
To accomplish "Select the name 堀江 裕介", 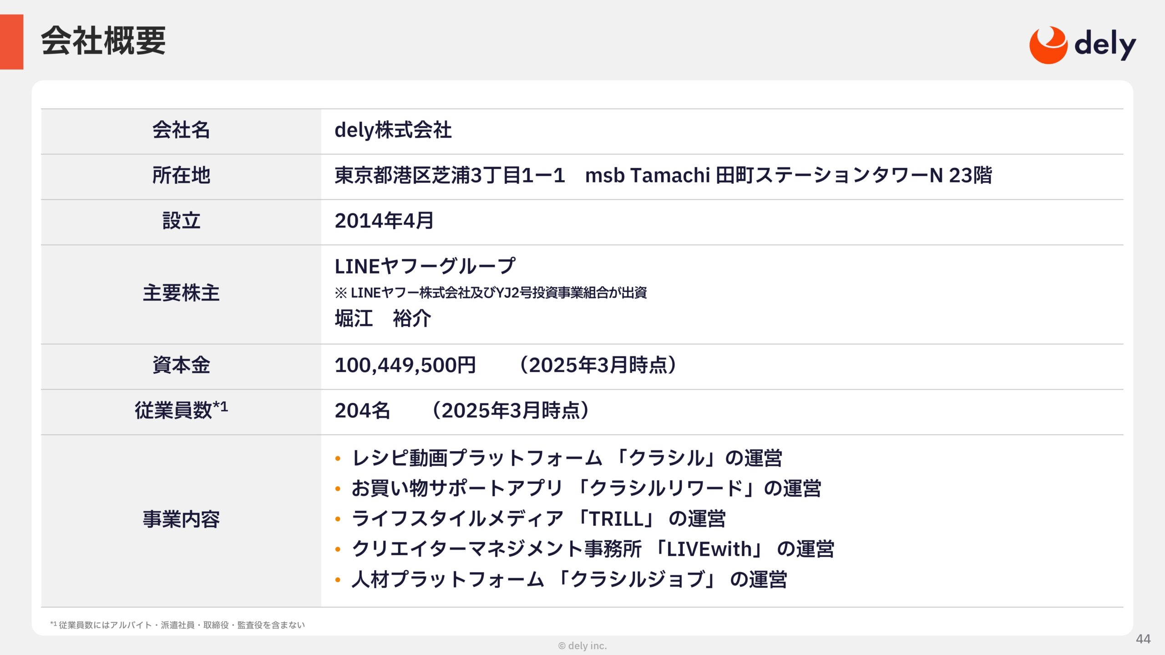I will pyautogui.click(x=383, y=318).
